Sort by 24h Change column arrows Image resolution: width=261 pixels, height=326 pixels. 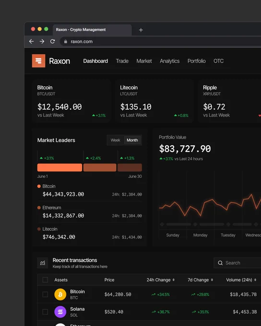click(x=174, y=280)
